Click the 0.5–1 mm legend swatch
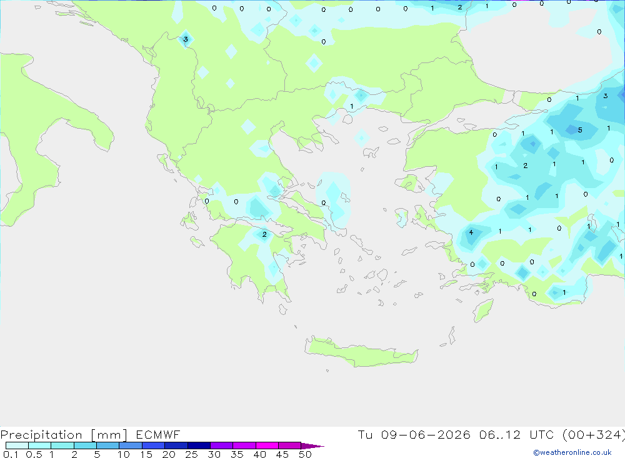The width and height of the screenshot is (625, 458). pyautogui.click(x=40, y=446)
